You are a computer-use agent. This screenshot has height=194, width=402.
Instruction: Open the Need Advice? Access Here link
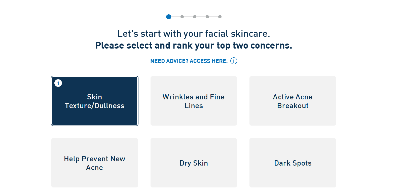click(189, 61)
